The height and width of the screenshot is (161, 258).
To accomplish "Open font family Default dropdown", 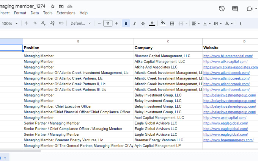I will click(x=80, y=23).
